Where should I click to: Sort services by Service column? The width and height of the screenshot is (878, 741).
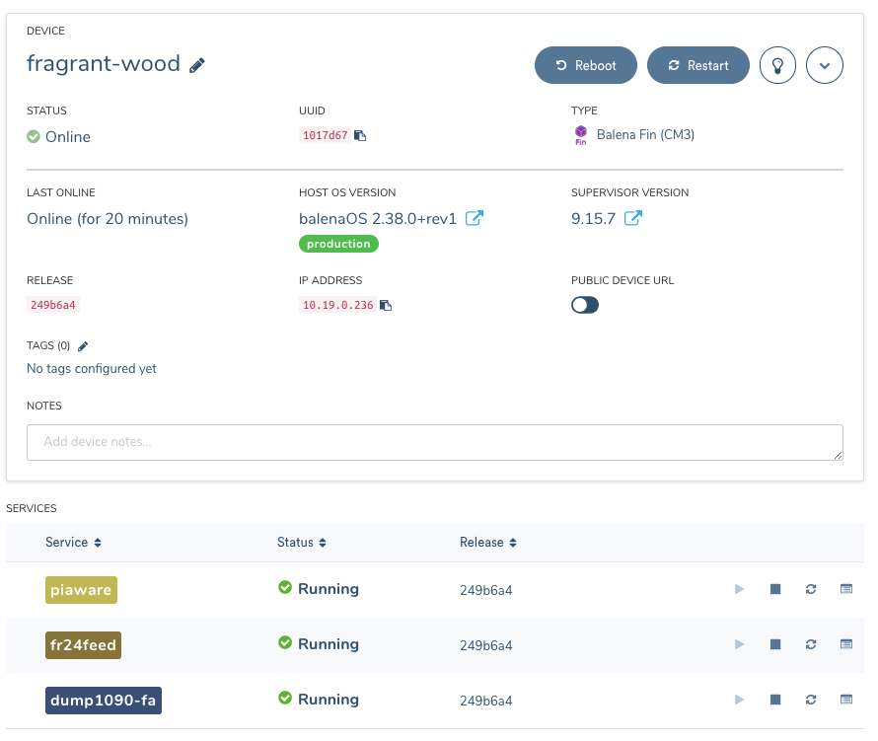[73, 542]
